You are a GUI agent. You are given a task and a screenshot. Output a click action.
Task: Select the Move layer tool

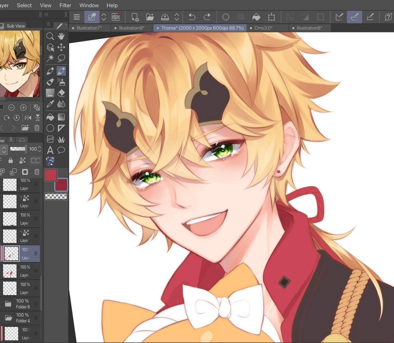(61, 48)
